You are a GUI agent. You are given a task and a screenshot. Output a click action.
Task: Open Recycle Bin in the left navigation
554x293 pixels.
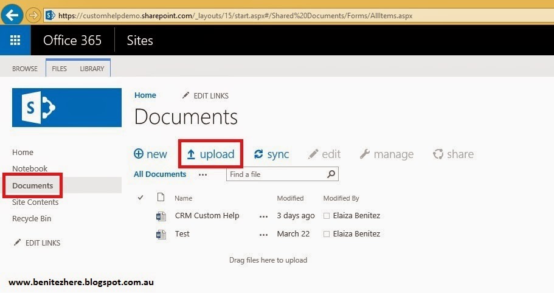[x=32, y=218]
